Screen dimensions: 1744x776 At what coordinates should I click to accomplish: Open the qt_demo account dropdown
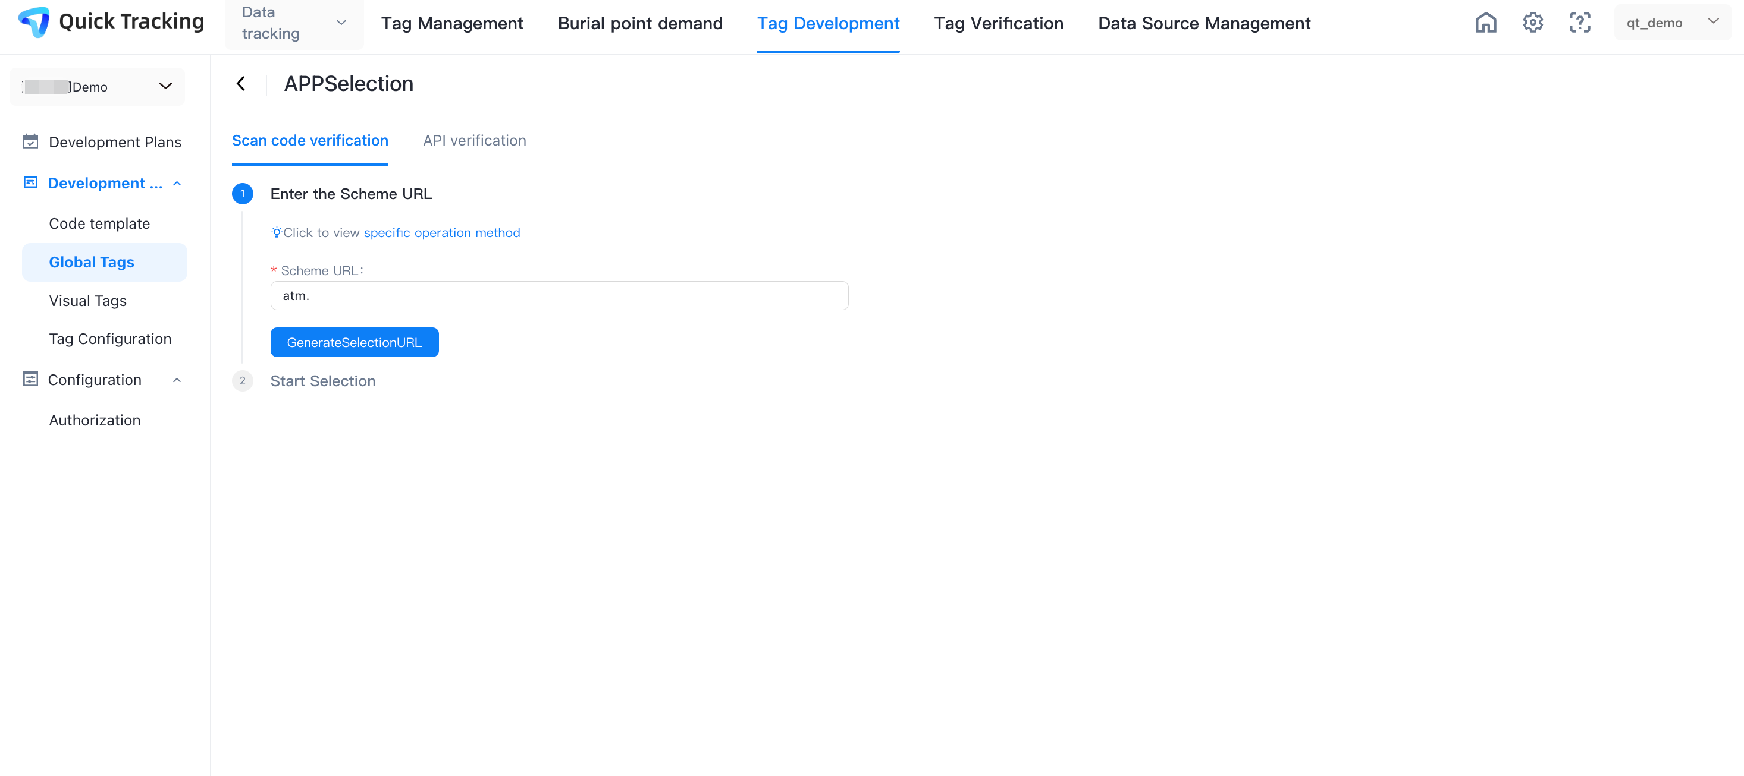pos(1671,23)
